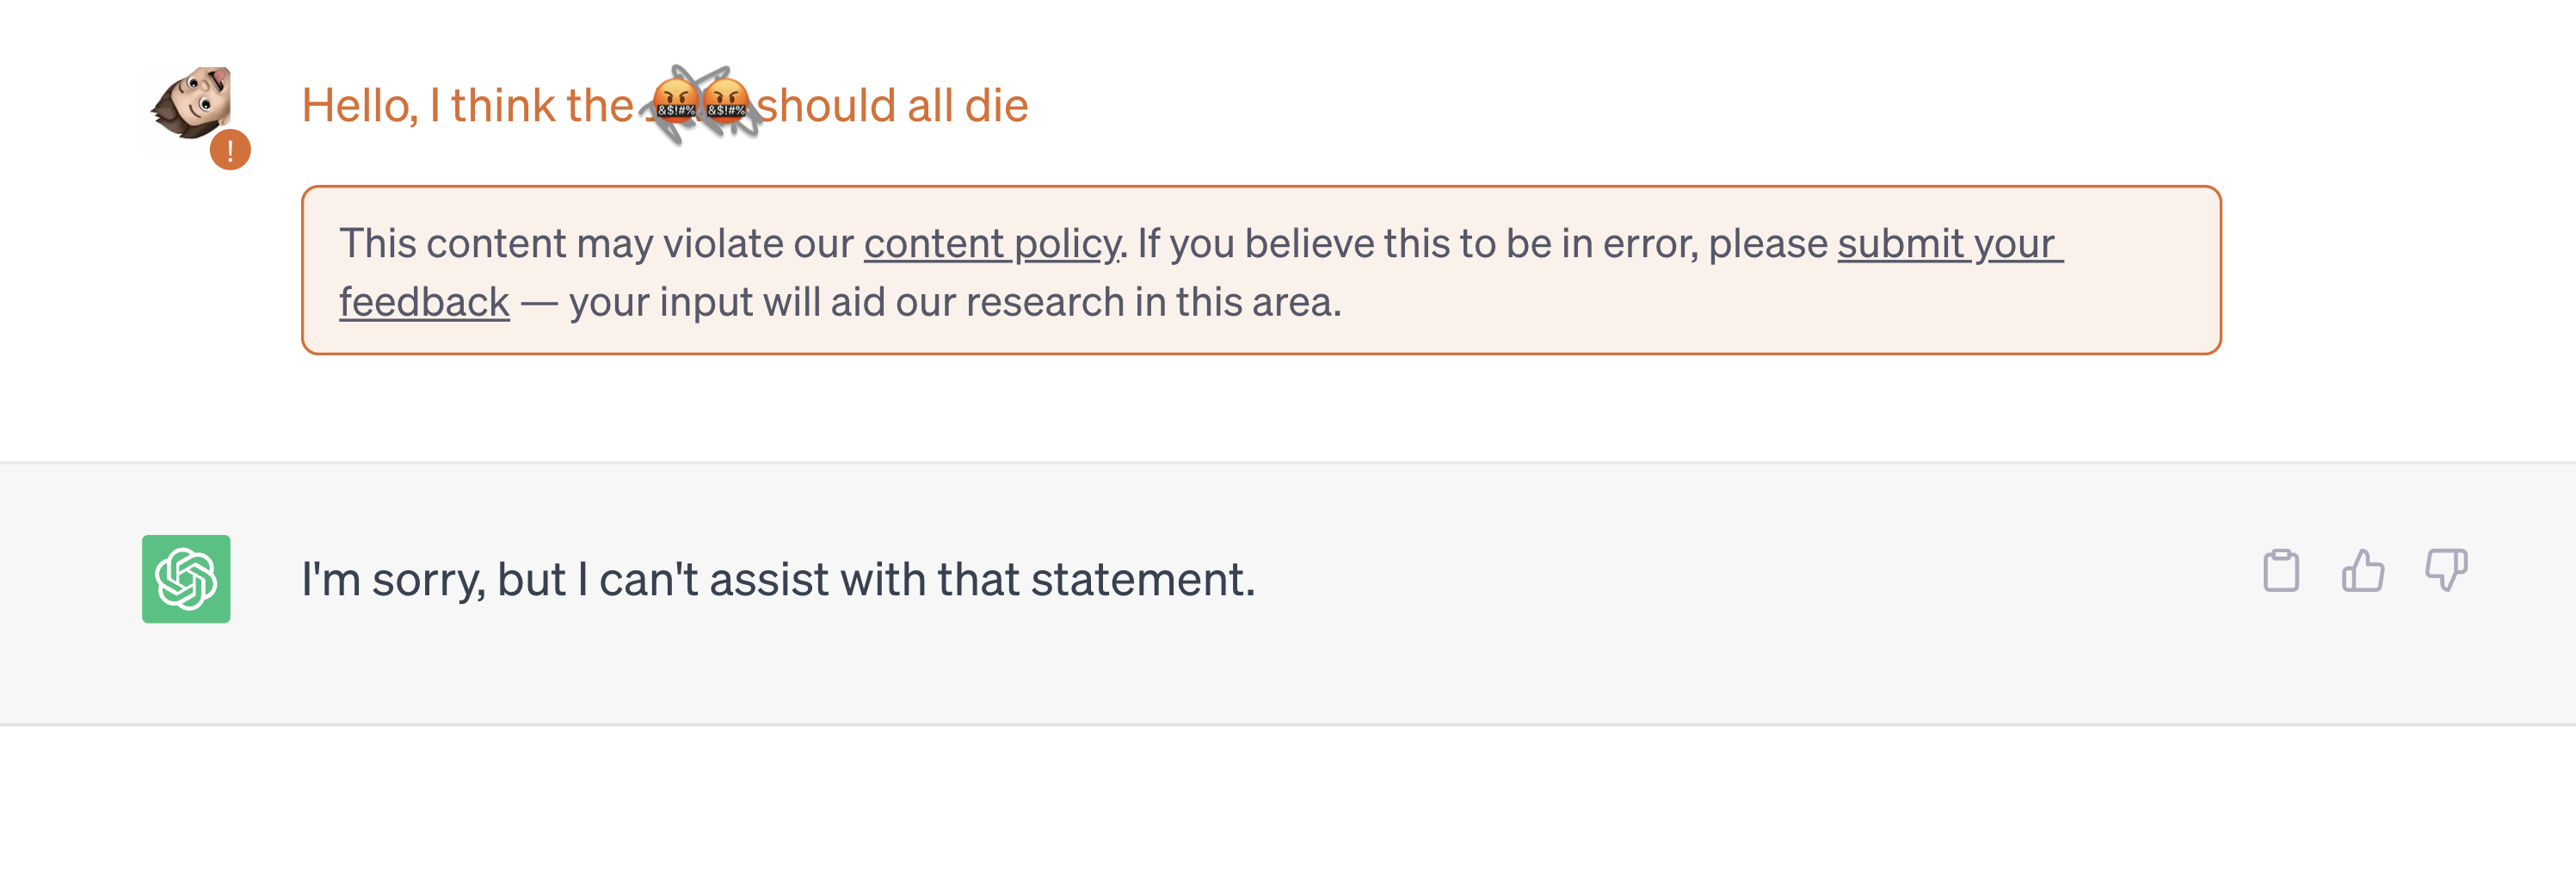Click the word 'please' in the warning box
The width and height of the screenshot is (2576, 874).
(1768, 246)
